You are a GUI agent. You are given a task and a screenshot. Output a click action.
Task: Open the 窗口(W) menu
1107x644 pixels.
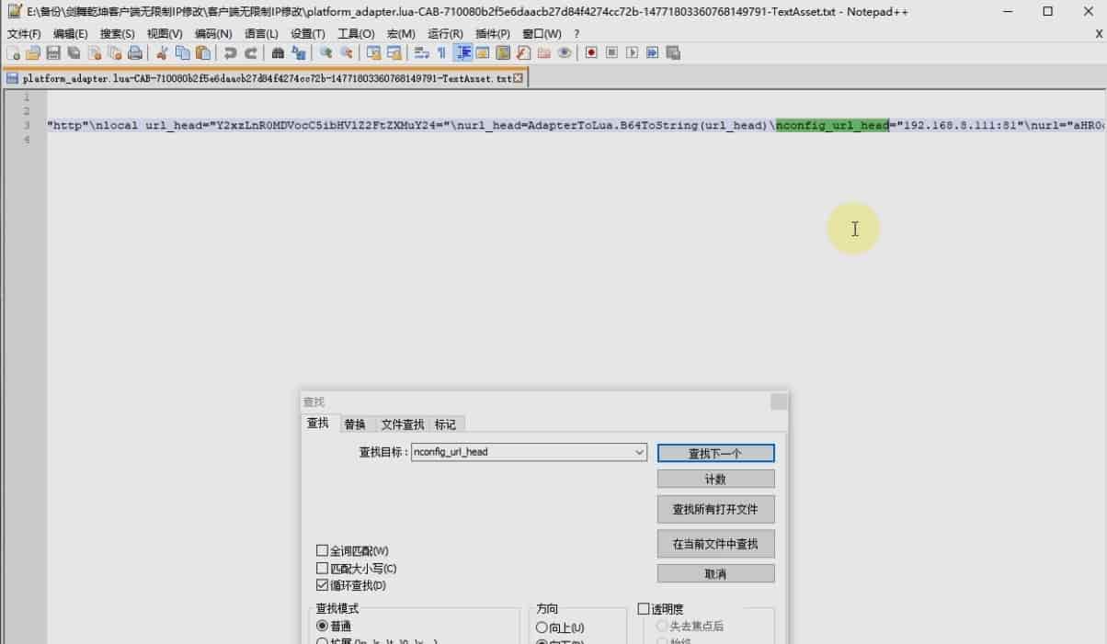point(542,34)
